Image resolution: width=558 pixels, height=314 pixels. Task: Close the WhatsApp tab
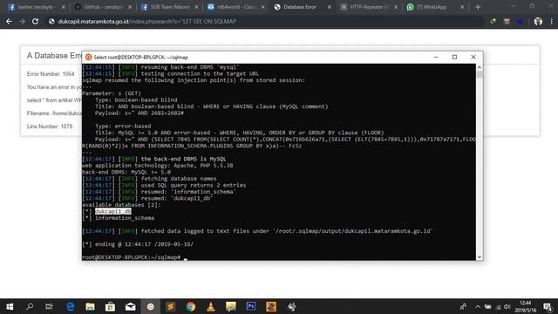(x=462, y=7)
